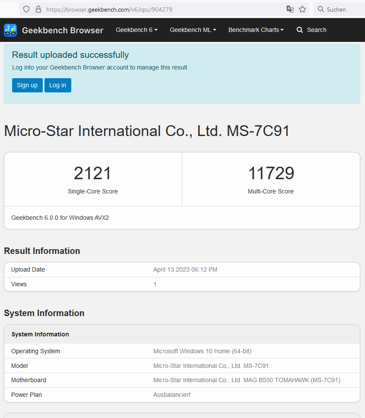Click the shield tracking protection icon
The image size is (365, 418).
tap(26, 9)
